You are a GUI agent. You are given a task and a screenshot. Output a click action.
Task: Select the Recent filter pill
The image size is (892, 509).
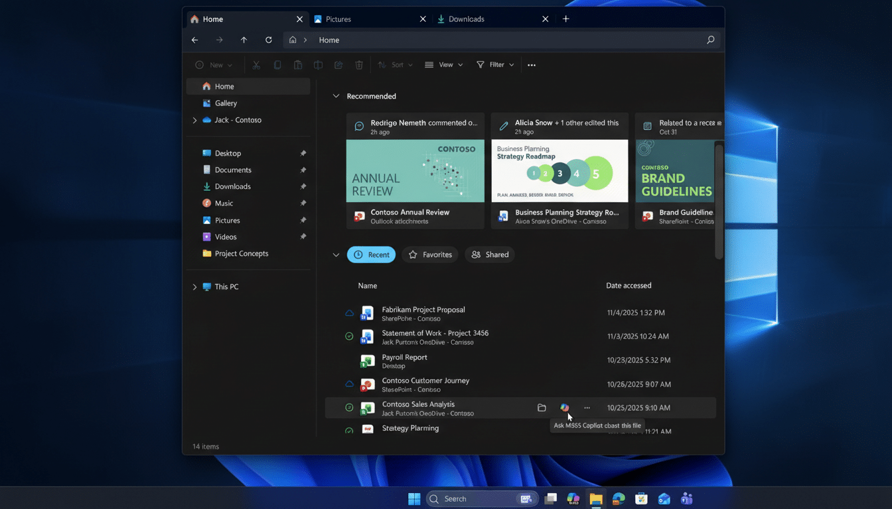tap(371, 254)
